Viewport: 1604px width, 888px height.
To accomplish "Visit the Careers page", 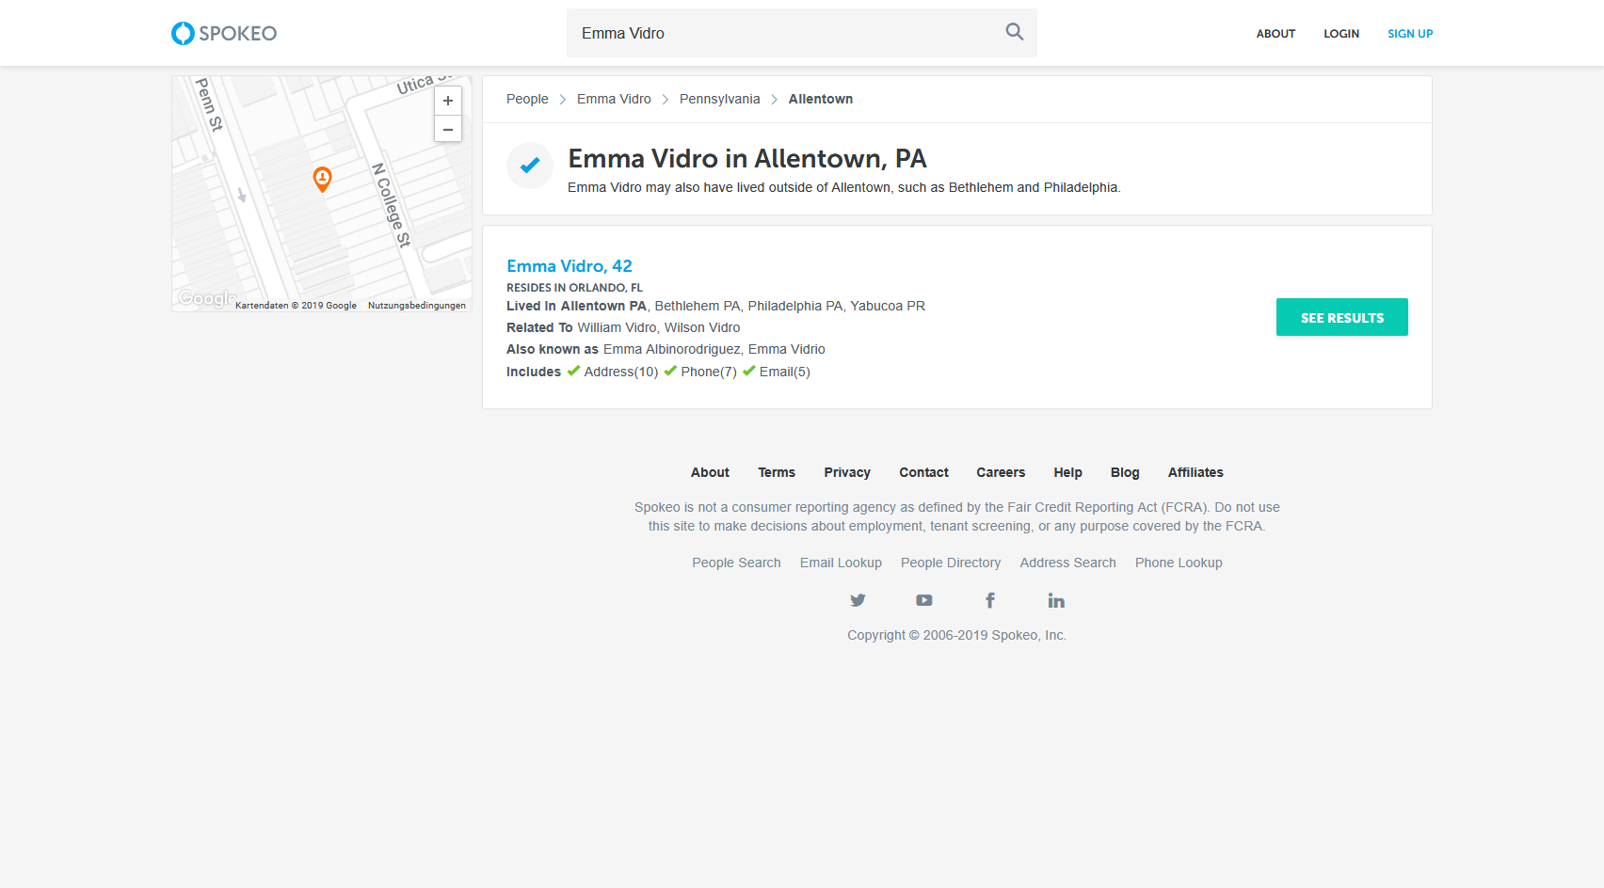I will (1001, 472).
